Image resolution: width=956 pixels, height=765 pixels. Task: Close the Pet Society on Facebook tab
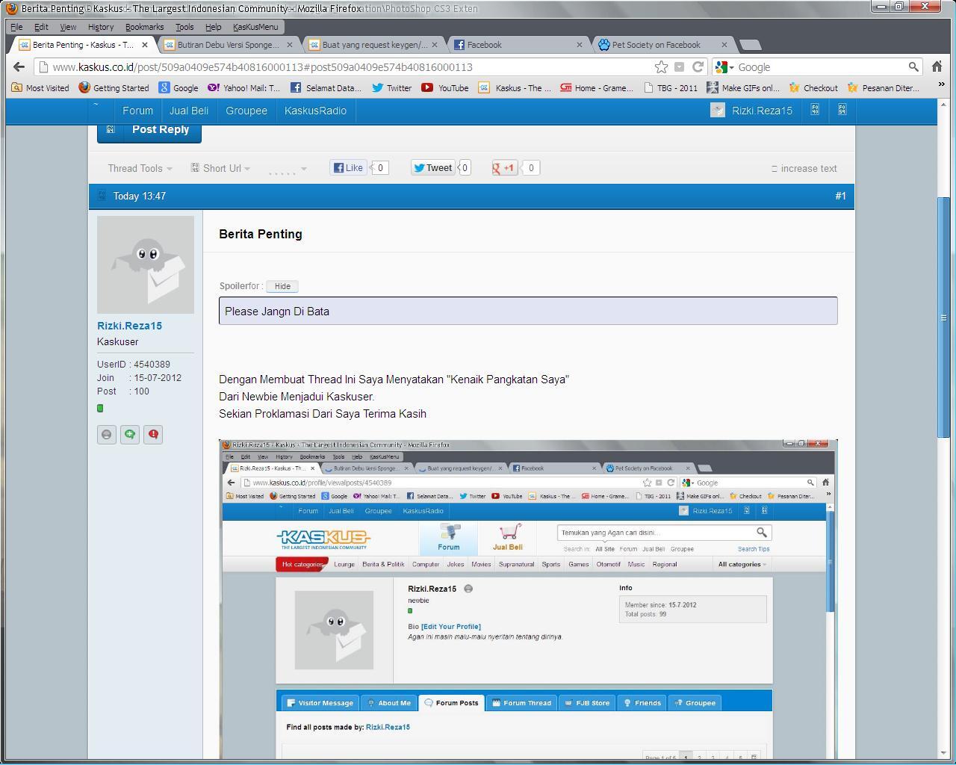[x=724, y=45]
